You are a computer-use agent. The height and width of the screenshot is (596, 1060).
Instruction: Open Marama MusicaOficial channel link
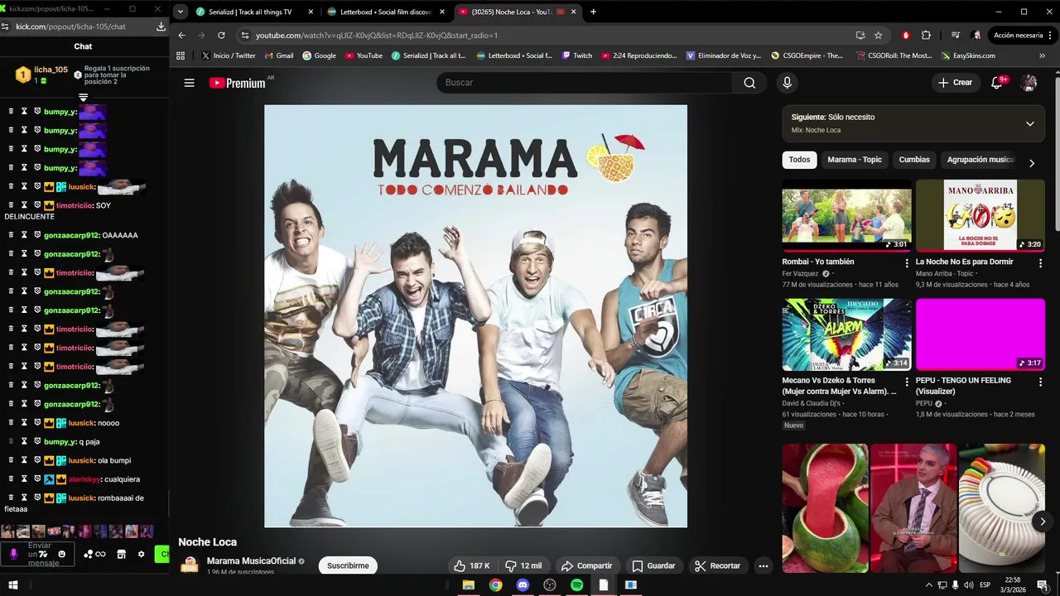point(251,561)
